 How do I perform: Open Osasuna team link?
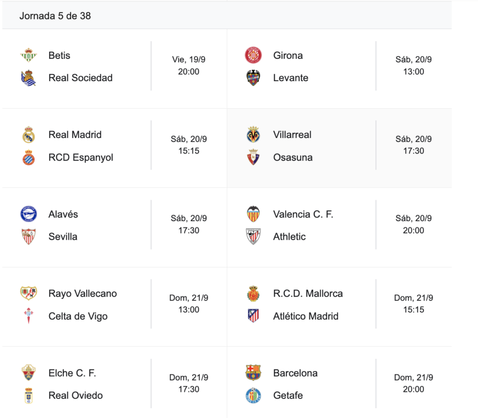coord(293,157)
